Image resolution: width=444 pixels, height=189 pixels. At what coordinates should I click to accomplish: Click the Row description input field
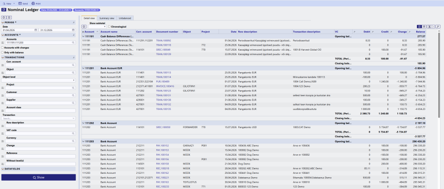coord(40,126)
